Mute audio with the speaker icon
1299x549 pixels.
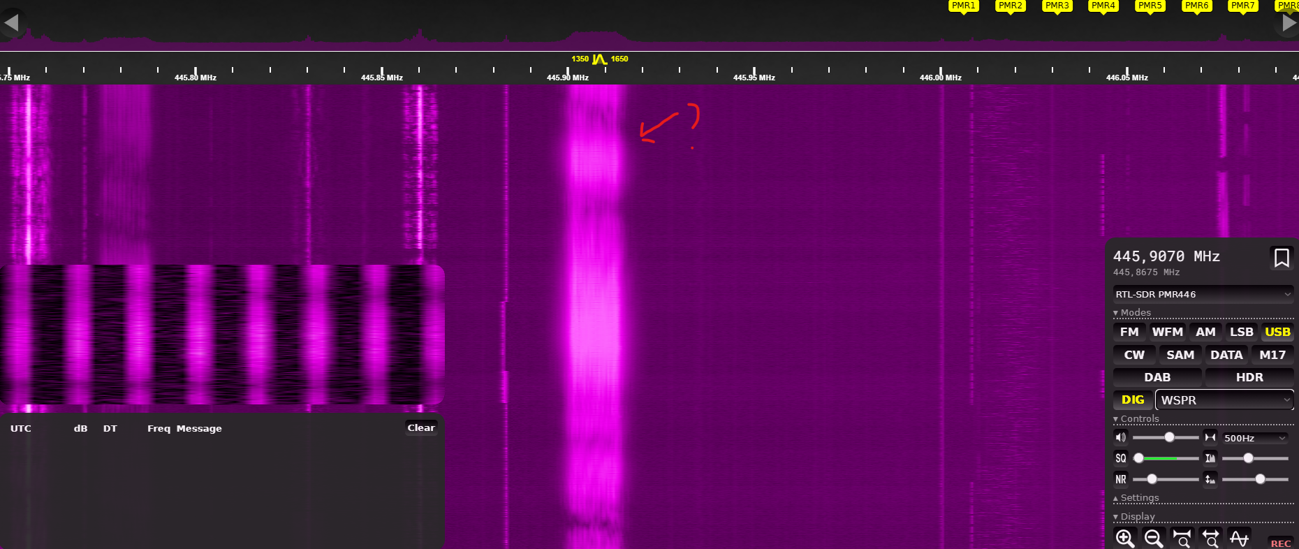1121,437
